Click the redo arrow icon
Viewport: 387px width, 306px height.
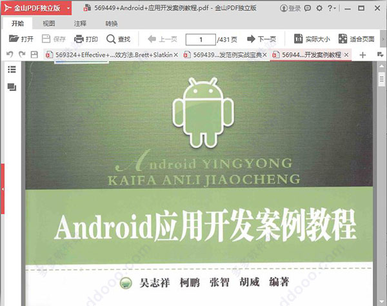22,54
